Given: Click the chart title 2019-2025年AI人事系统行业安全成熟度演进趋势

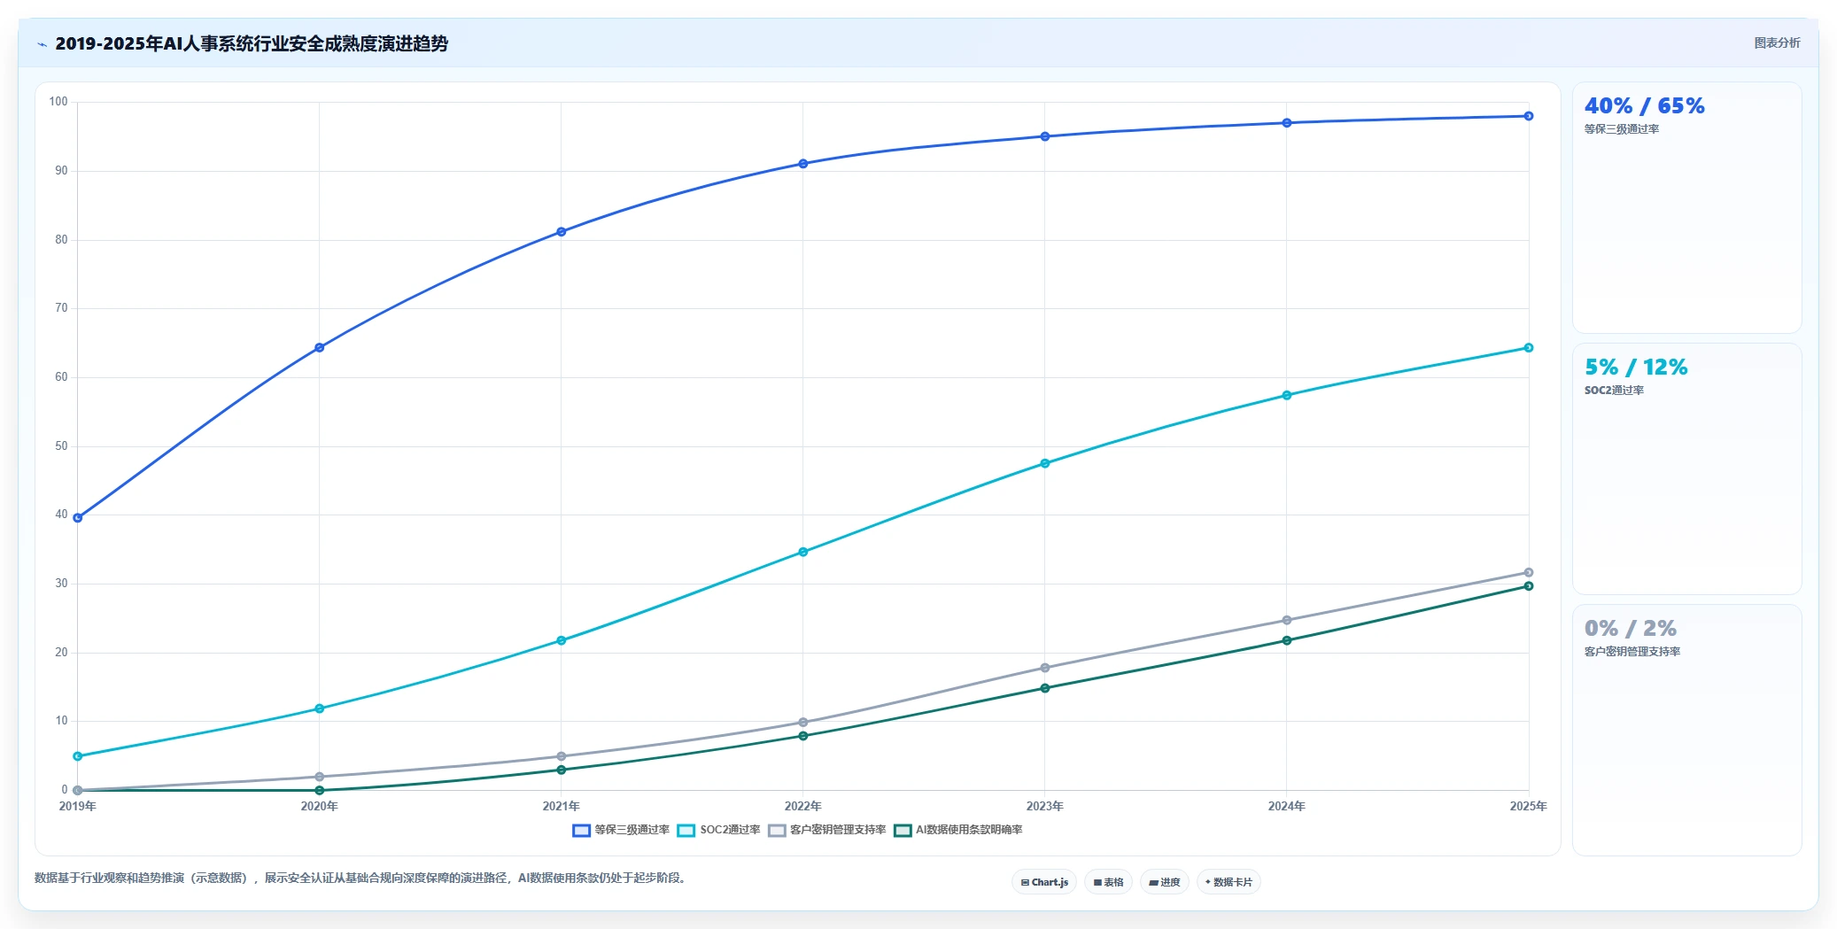Looking at the screenshot, I should pyautogui.click(x=252, y=43).
